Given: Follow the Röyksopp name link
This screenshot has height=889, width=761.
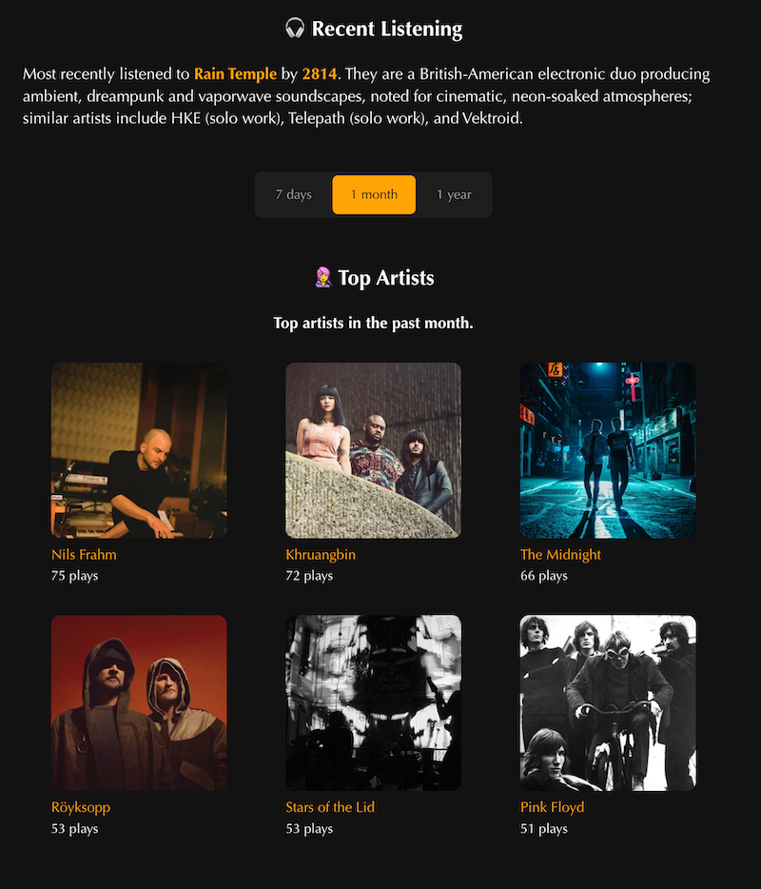Looking at the screenshot, I should [x=81, y=807].
